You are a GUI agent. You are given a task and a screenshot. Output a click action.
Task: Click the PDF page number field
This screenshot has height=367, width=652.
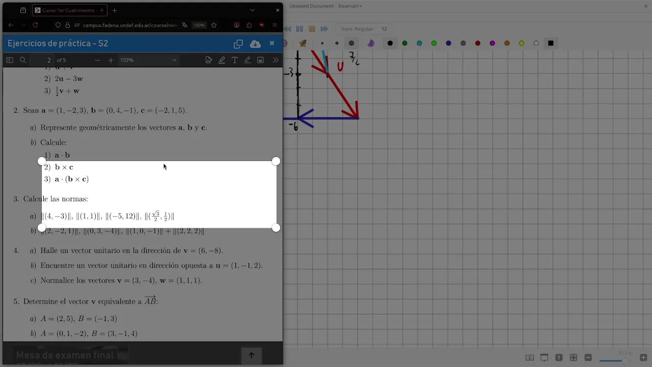coord(42,60)
